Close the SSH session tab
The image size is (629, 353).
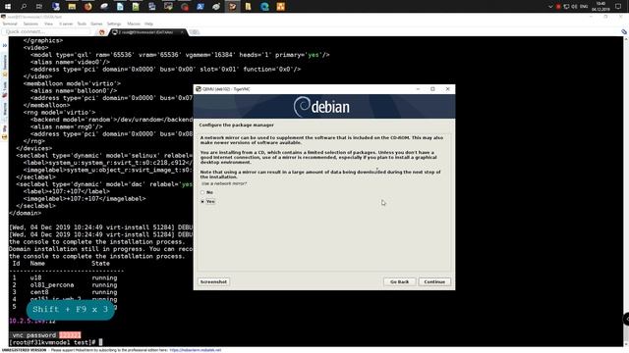(x=182, y=32)
